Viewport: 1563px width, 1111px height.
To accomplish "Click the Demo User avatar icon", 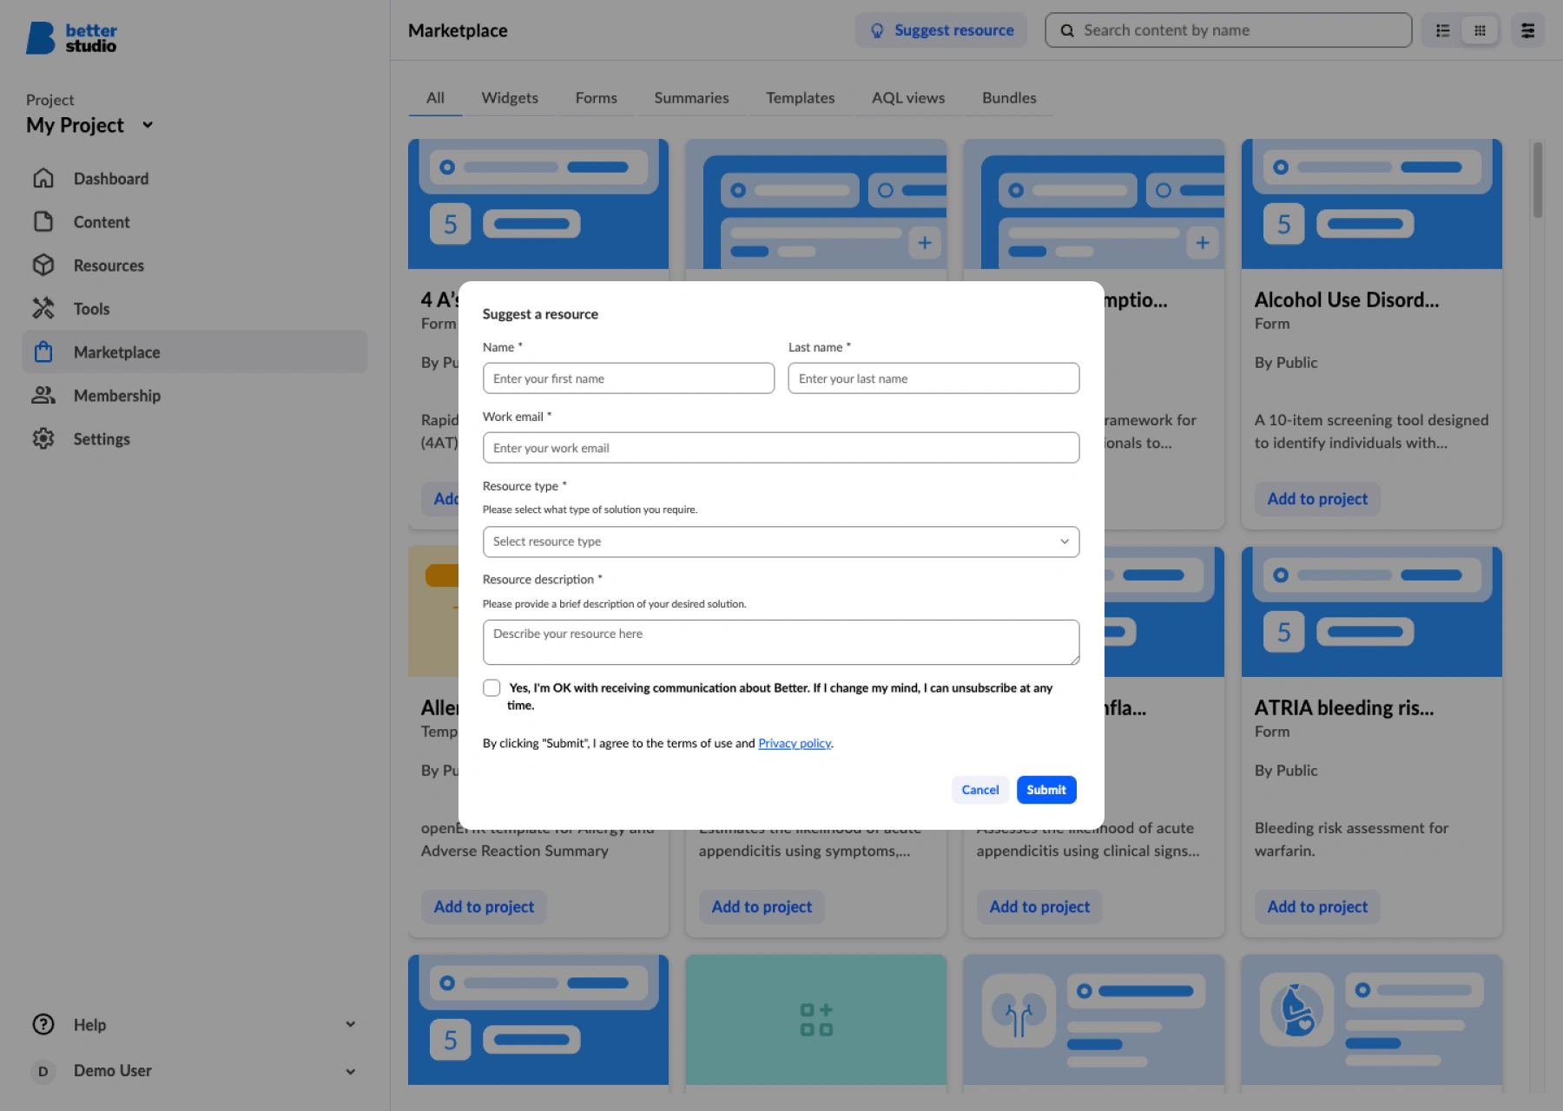I will (x=43, y=1071).
